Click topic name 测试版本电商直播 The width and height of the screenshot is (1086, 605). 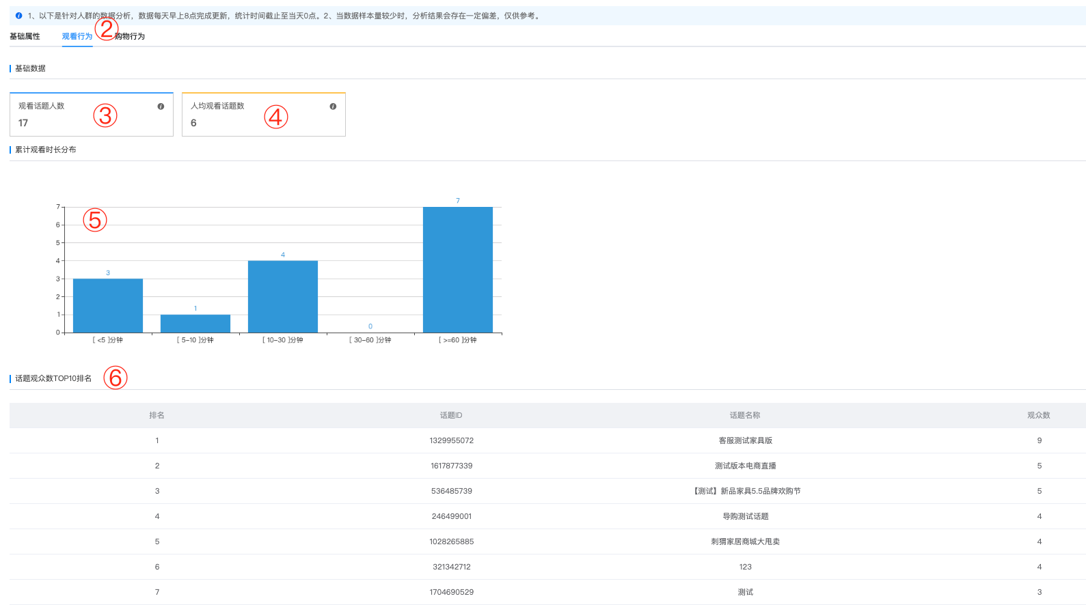coord(746,466)
